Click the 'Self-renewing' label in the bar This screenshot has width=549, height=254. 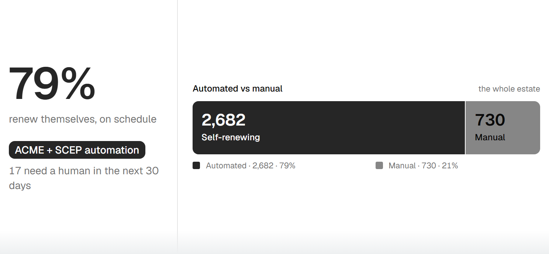tap(231, 137)
